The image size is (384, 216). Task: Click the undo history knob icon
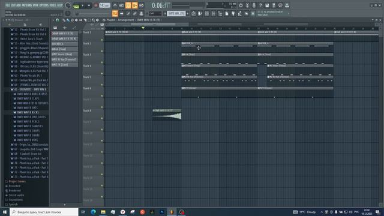pyautogui.click(x=241, y=5)
